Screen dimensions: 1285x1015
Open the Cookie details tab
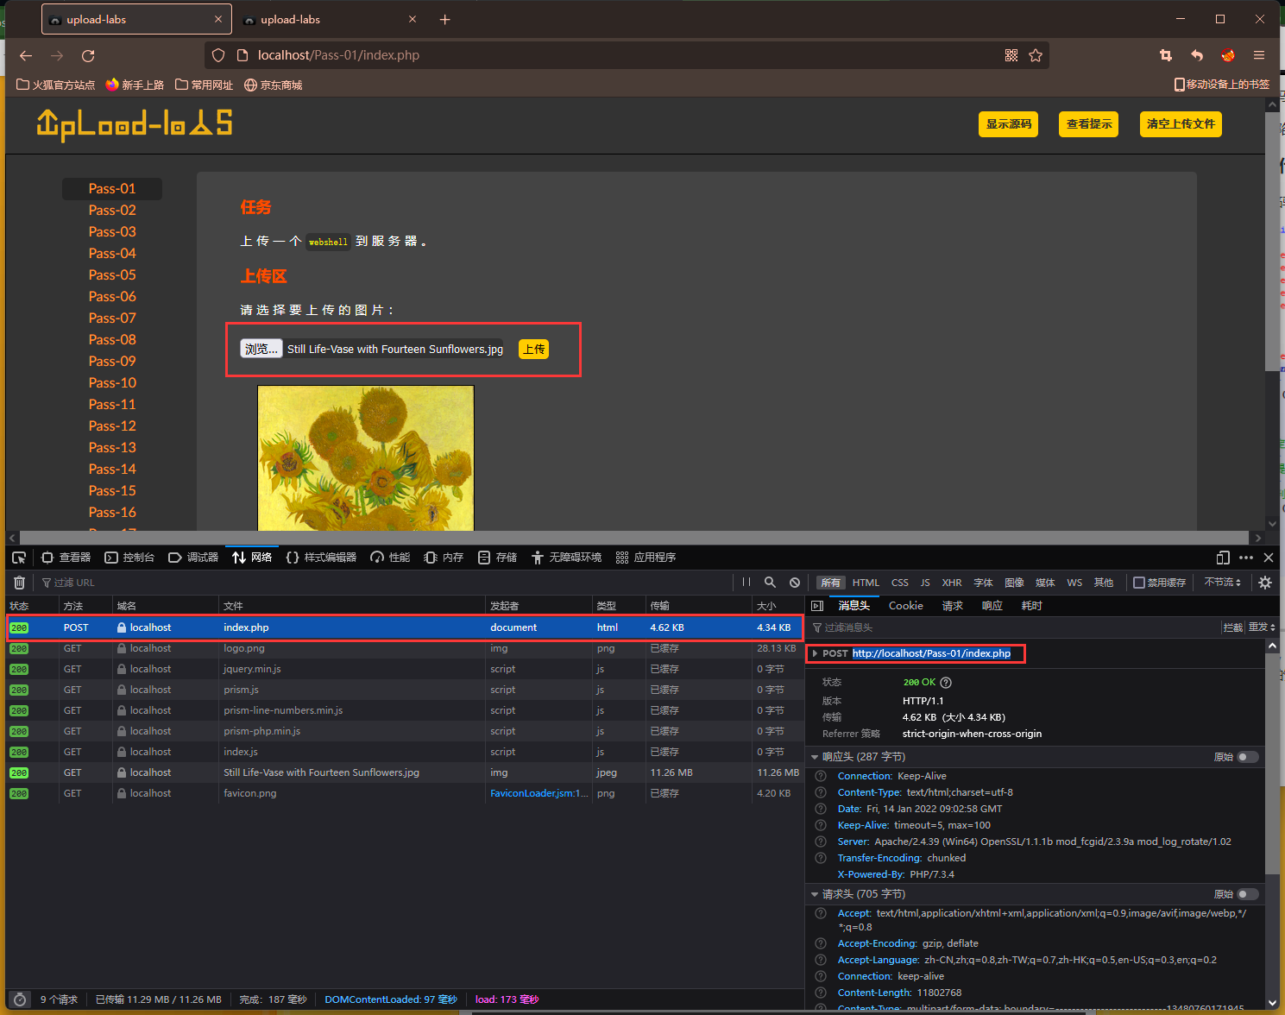[906, 606]
